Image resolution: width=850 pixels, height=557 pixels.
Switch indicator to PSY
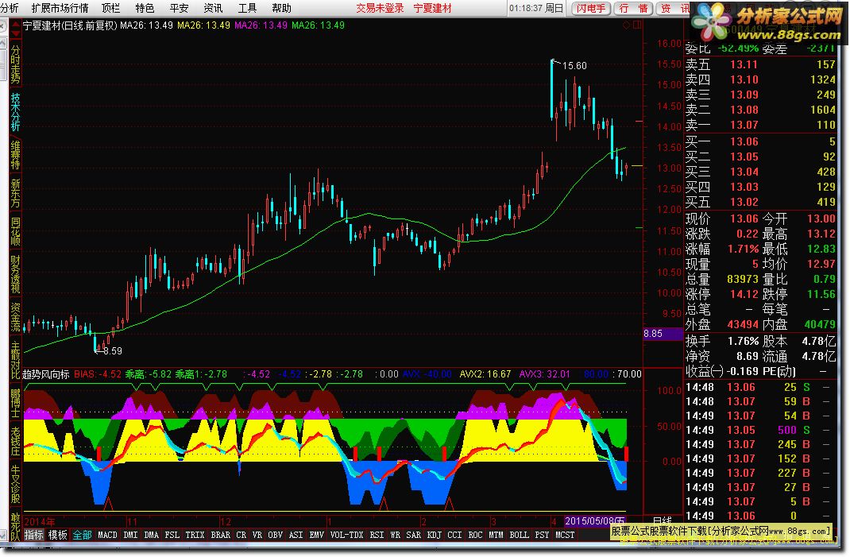tap(542, 535)
